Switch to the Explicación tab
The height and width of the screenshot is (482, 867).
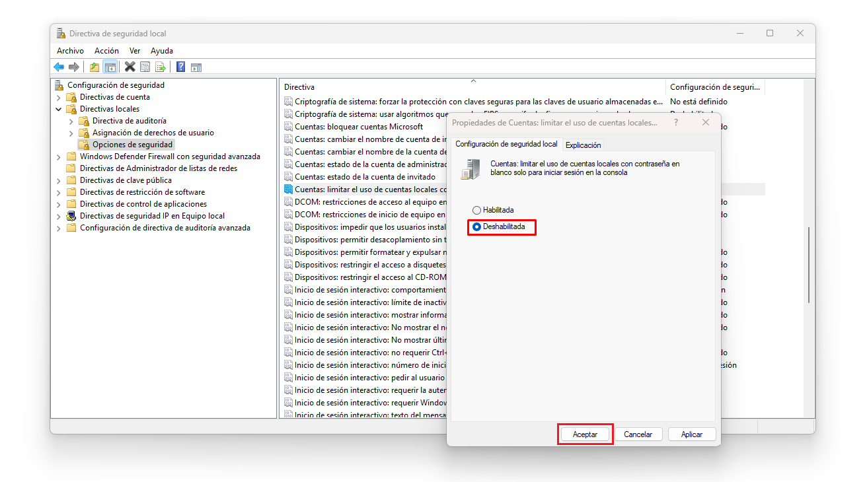click(x=584, y=145)
